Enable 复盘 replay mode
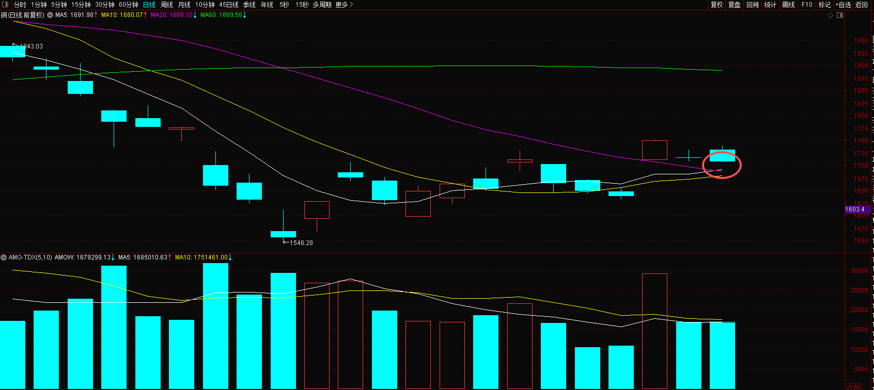The height and width of the screenshot is (390, 874). [734, 5]
